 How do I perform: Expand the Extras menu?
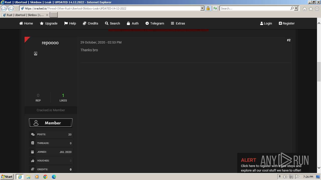point(178,23)
